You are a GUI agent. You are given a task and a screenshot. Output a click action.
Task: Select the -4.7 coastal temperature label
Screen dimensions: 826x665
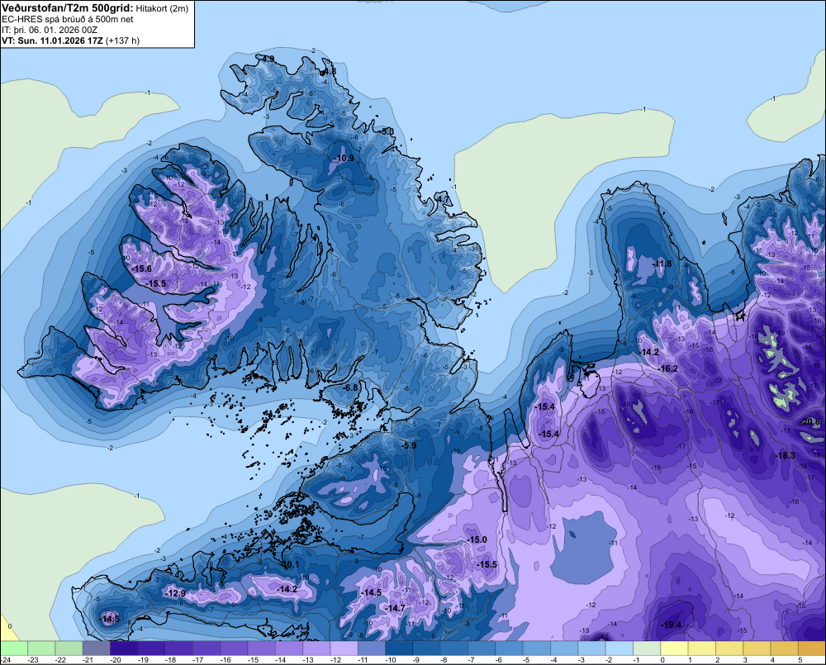click(x=443, y=199)
